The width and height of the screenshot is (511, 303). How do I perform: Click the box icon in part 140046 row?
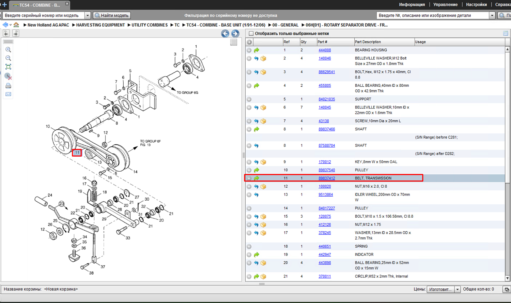(263, 59)
